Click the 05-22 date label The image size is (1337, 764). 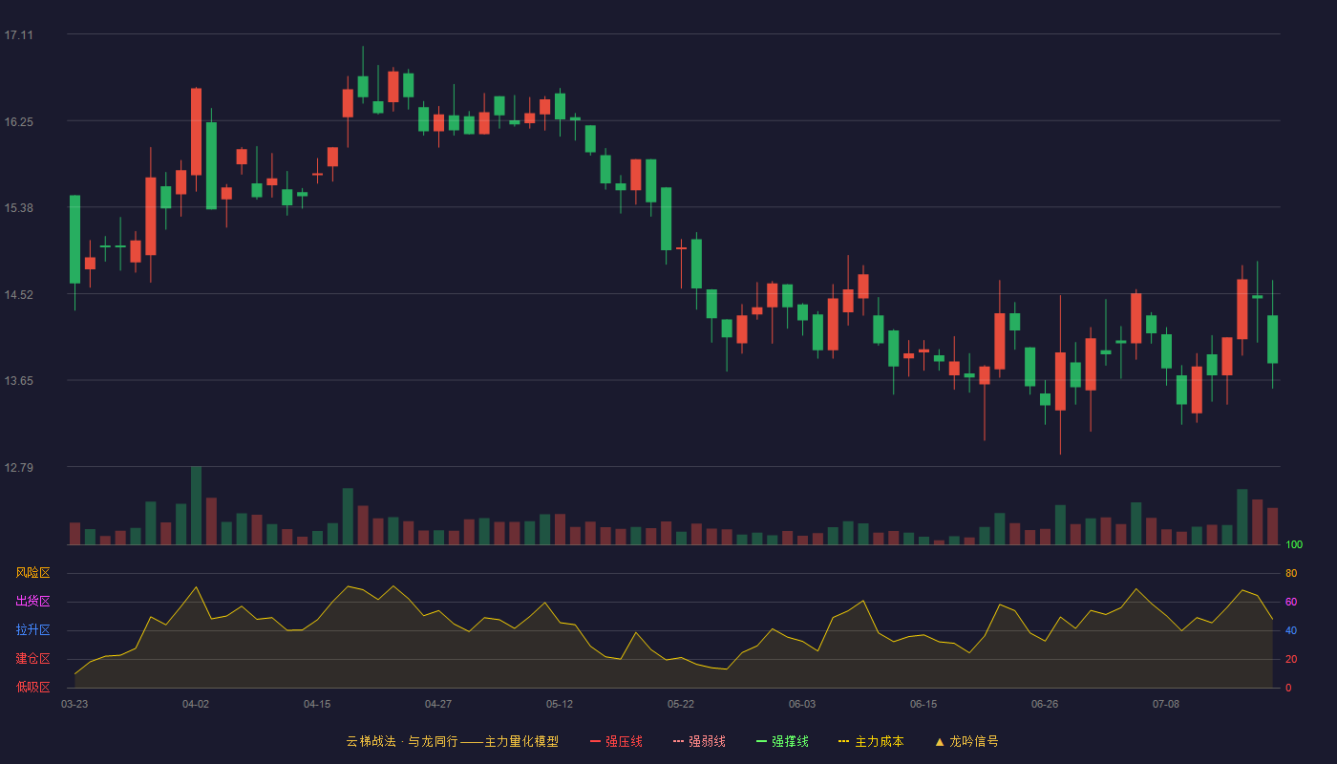pyautogui.click(x=681, y=704)
